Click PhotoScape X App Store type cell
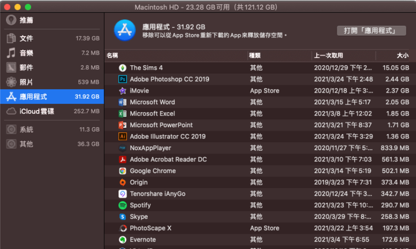Image resolution: width=416 pixels, height=249 pixels. 265,228
